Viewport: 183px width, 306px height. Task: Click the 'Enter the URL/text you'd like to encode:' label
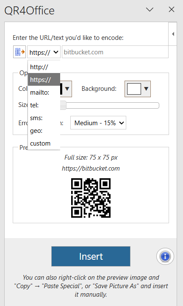[x=68, y=38]
